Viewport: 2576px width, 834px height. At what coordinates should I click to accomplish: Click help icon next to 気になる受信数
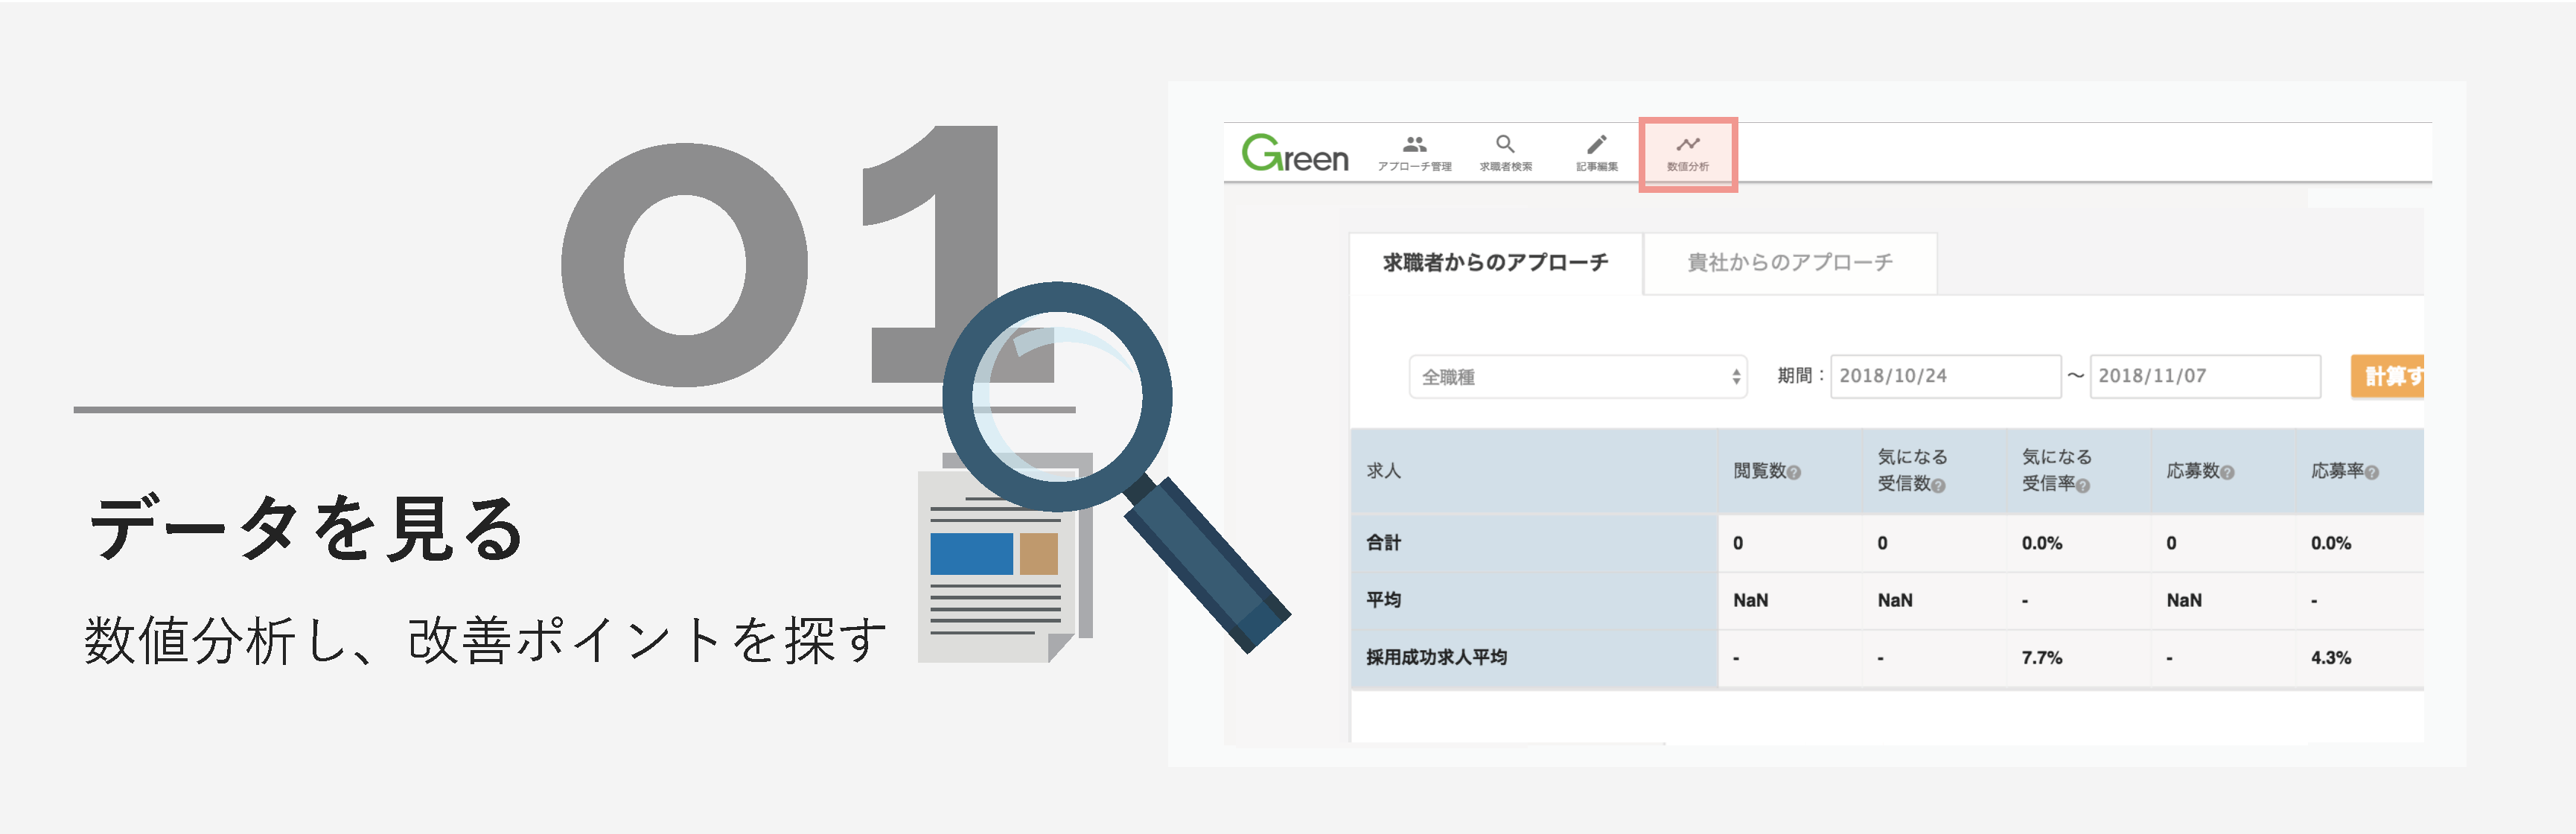click(x=1938, y=486)
